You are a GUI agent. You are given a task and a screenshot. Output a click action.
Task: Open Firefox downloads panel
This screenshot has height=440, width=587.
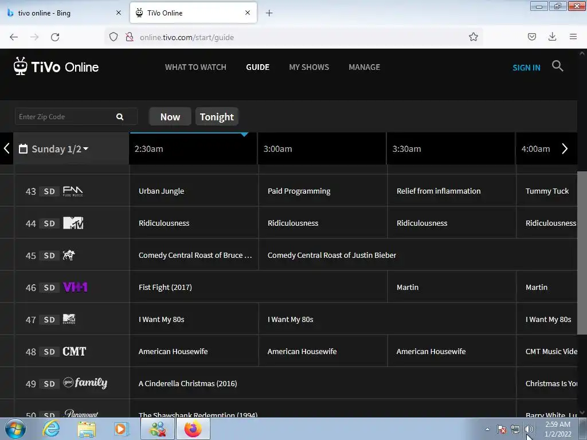pyautogui.click(x=552, y=37)
